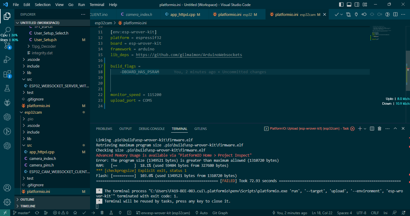Open PlatformIO alien icon view

tap(7, 103)
